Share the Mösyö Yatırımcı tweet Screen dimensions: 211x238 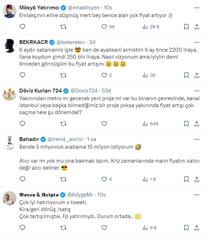(197, 26)
